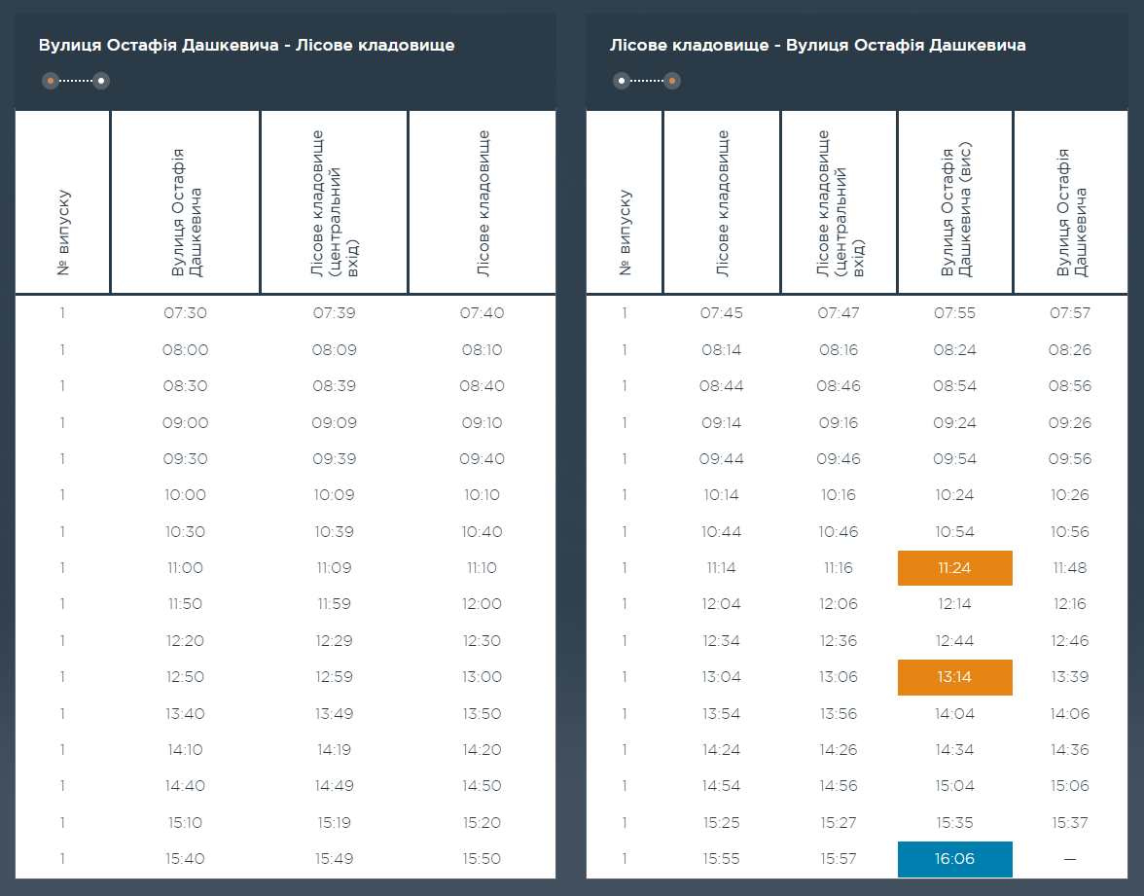Select the orange 11:24 highlighted time cell

click(x=954, y=568)
